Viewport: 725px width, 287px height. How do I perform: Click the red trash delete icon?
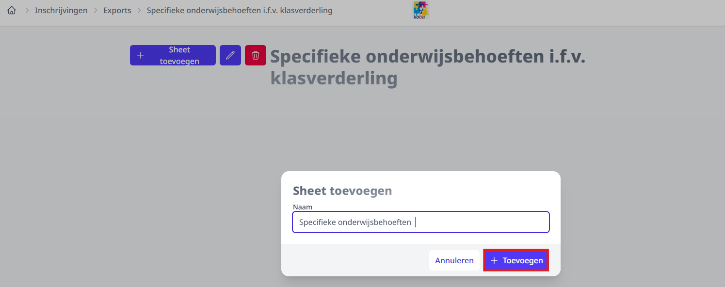pos(256,55)
